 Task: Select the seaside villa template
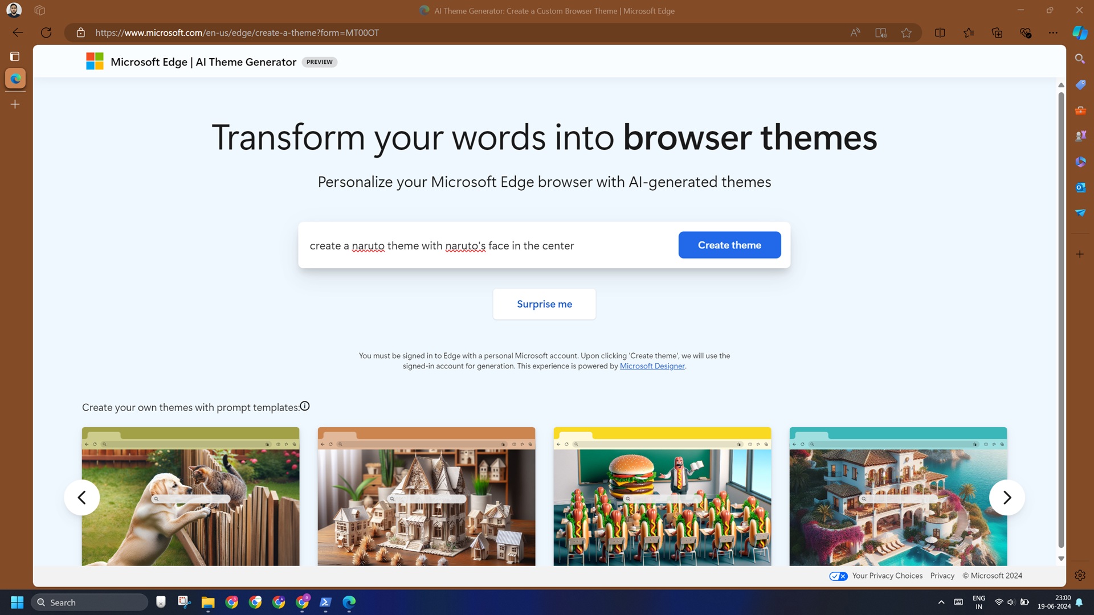click(x=898, y=497)
